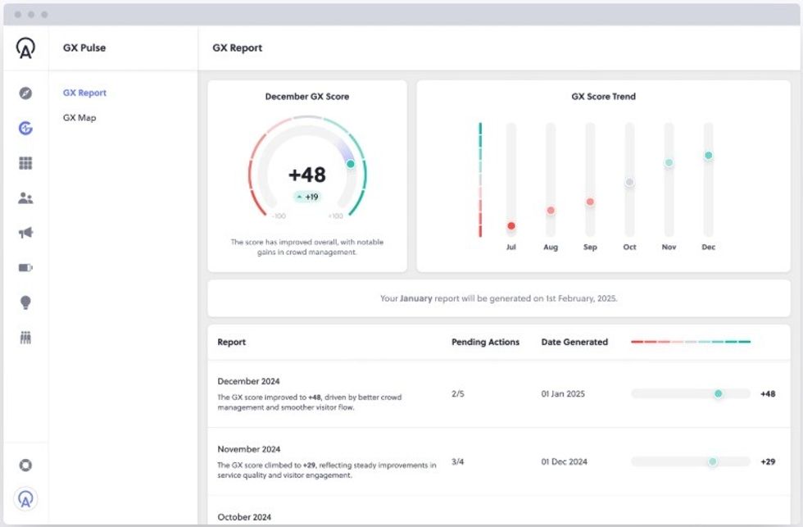The image size is (803, 527).
Task: Select the October trend indicator dot
Action: point(629,182)
